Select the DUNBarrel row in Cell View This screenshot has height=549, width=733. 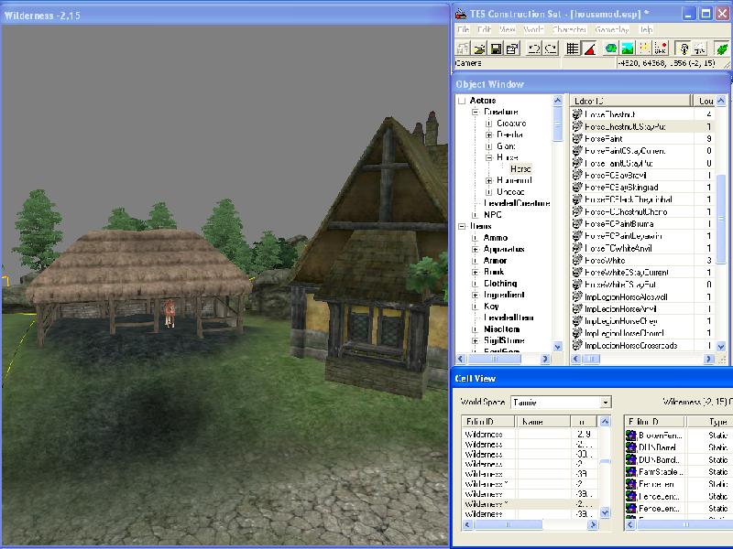(679, 447)
